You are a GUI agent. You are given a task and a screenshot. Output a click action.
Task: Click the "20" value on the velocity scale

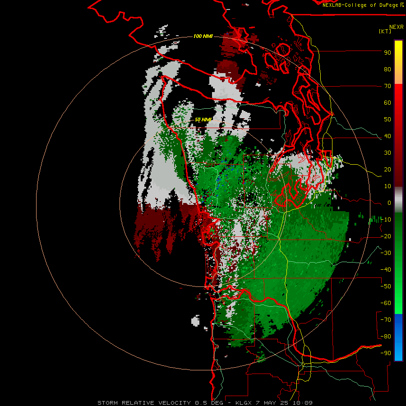pyautogui.click(x=388, y=170)
